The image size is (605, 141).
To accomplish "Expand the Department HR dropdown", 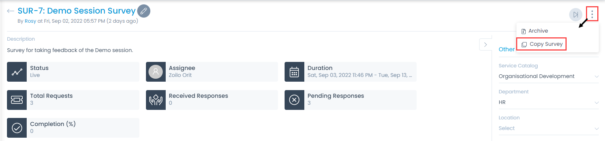I will point(549,102).
